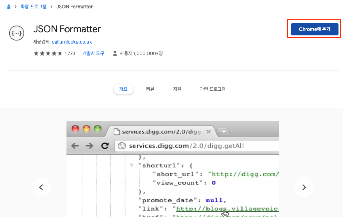Switch to the 리뷰 tab
Screen dimensions: 343x217
pyautogui.click(x=150, y=89)
